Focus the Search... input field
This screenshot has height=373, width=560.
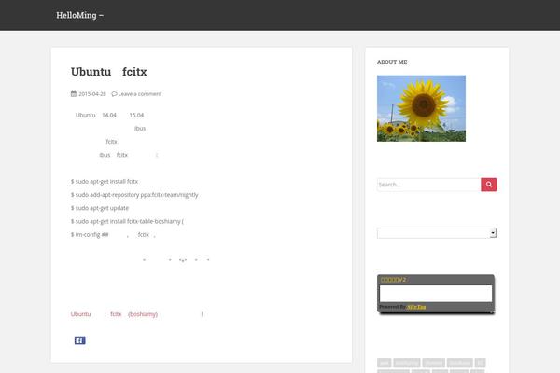(x=428, y=185)
